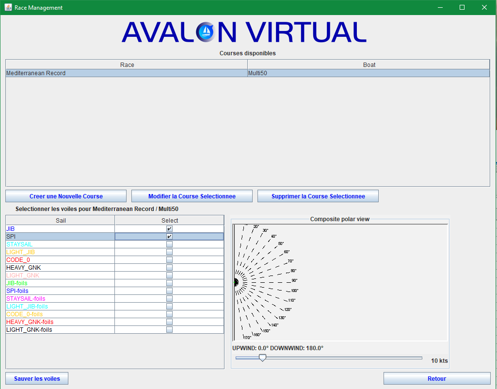This screenshot has width=497, height=389.
Task: Click Creer une Nouvelle Course button
Action: [x=66, y=196]
